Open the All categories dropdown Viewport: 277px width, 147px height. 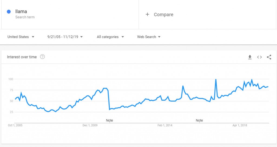click(x=110, y=37)
